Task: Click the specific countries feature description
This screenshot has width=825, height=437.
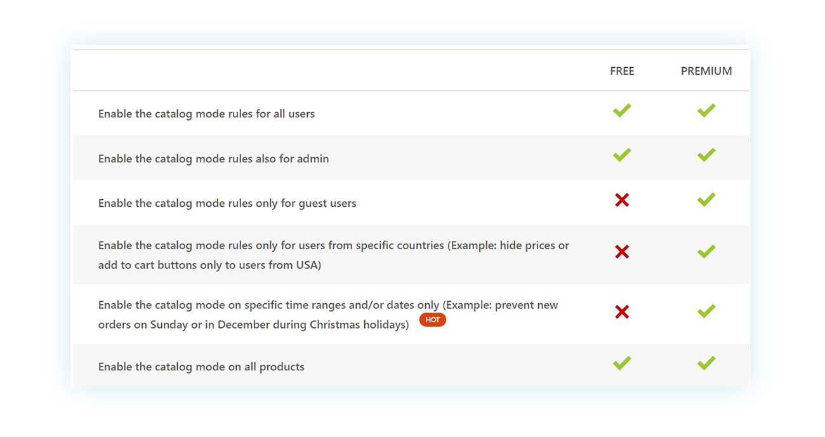Action: click(334, 255)
